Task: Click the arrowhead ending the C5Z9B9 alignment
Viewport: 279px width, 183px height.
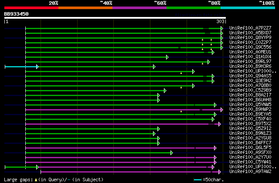Action: (x=165, y=91)
